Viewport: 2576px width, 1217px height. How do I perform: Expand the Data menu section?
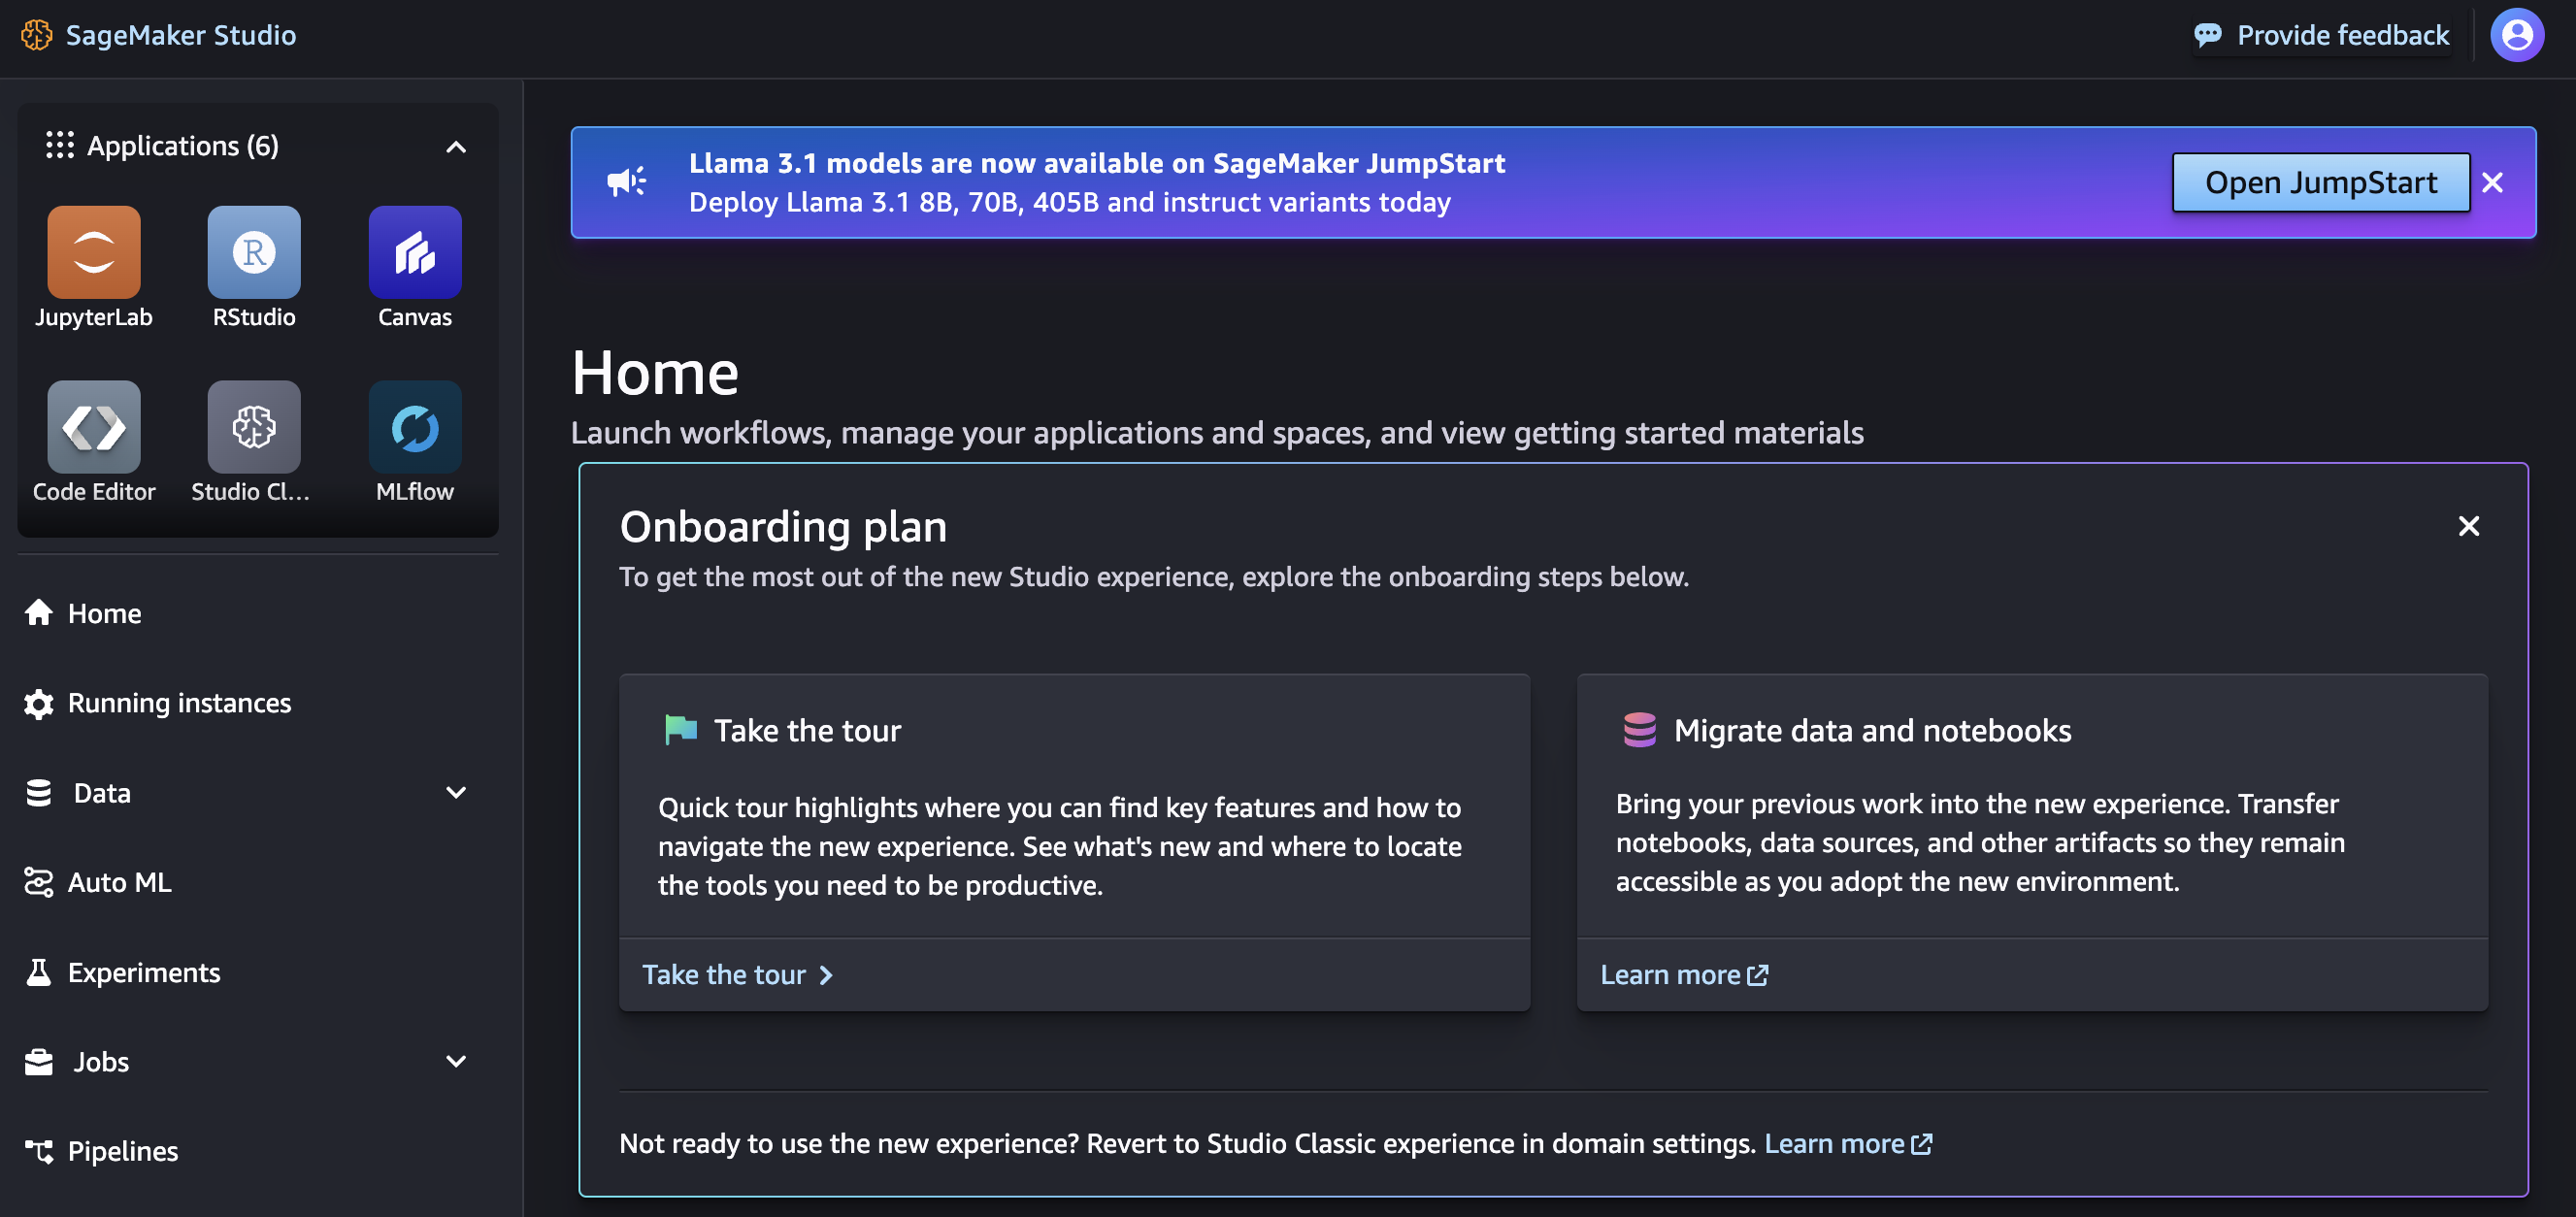456,793
